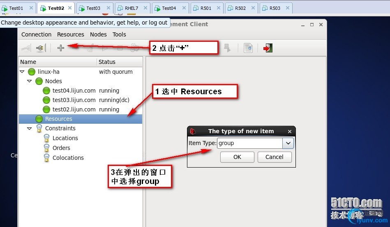The width and height of the screenshot is (390, 227).
Task: Open the Connection menu
Action: tap(36, 34)
